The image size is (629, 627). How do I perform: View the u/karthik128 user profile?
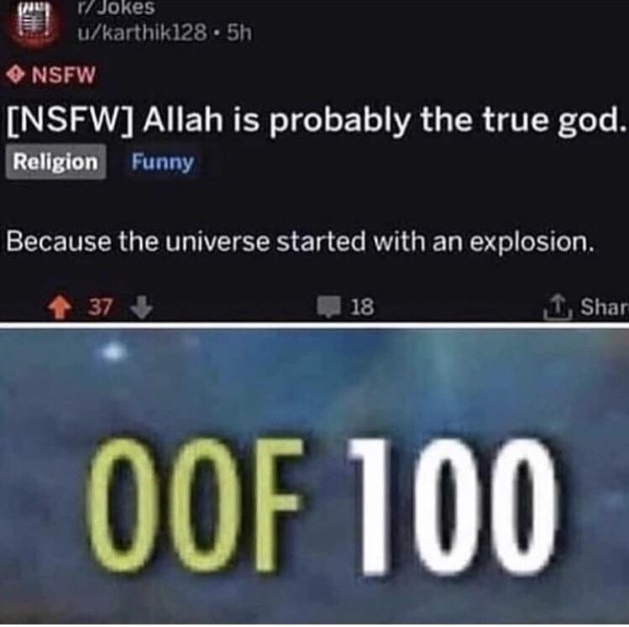(x=143, y=34)
